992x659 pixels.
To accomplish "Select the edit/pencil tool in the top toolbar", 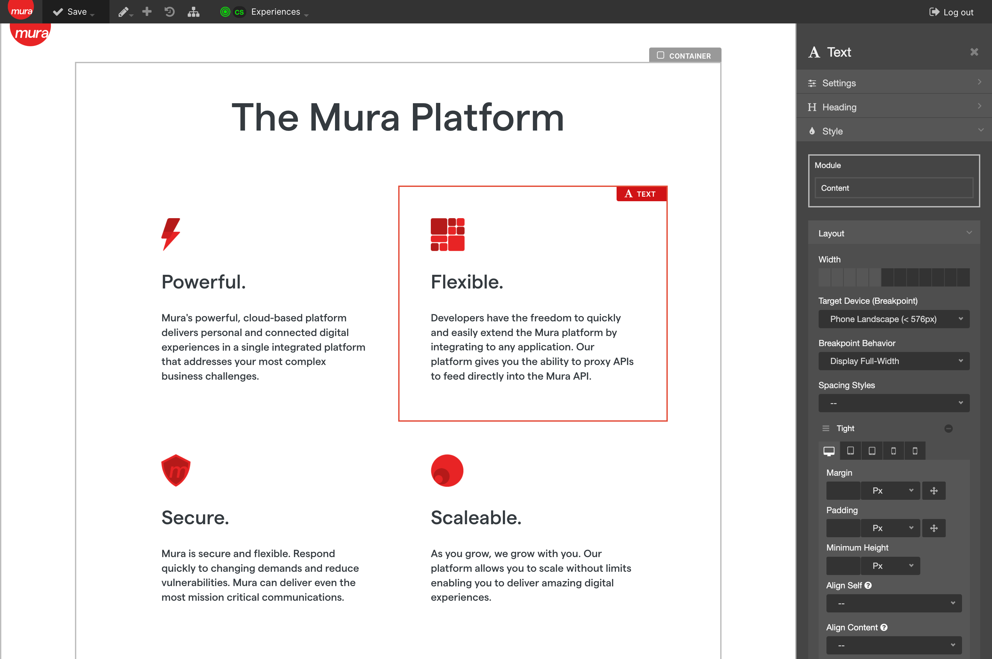I will click(123, 11).
